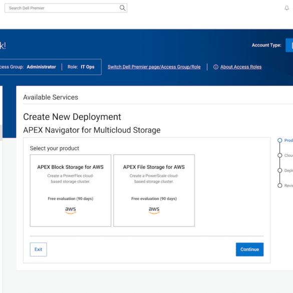
Task: Click the info icon beside About Access Roles
Action: (x=216, y=67)
